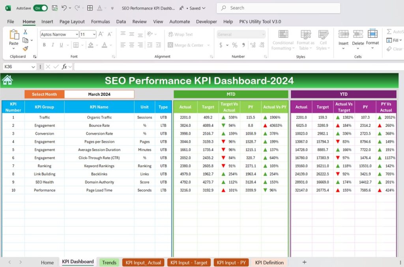Decrease font size with smaller A icon
This screenshot has height=267, width=404.
[110, 34]
